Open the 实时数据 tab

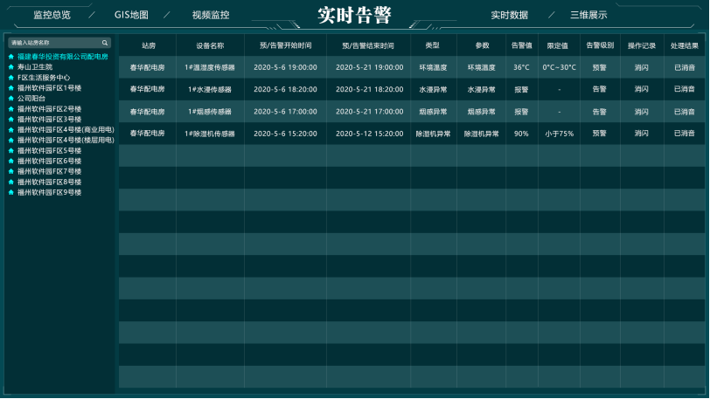pos(509,15)
